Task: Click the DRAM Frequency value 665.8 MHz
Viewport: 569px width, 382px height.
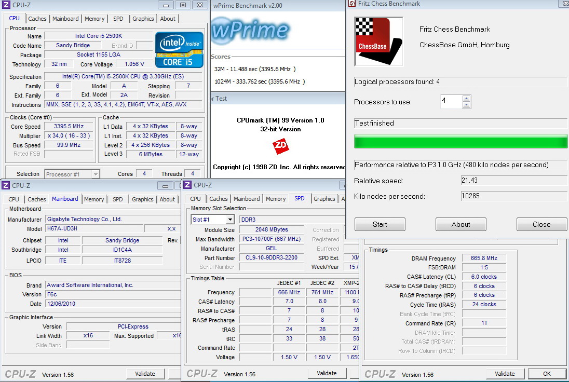Action: [484, 258]
